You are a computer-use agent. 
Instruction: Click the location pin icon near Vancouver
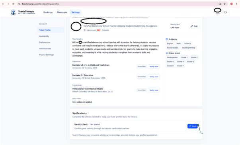pos(84,30)
